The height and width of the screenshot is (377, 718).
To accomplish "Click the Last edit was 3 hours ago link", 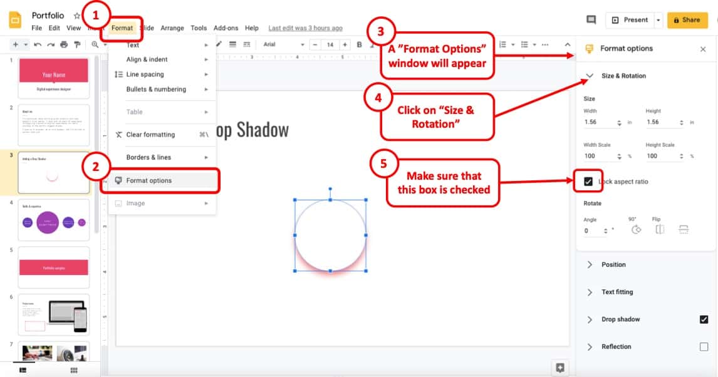I will pos(305,28).
